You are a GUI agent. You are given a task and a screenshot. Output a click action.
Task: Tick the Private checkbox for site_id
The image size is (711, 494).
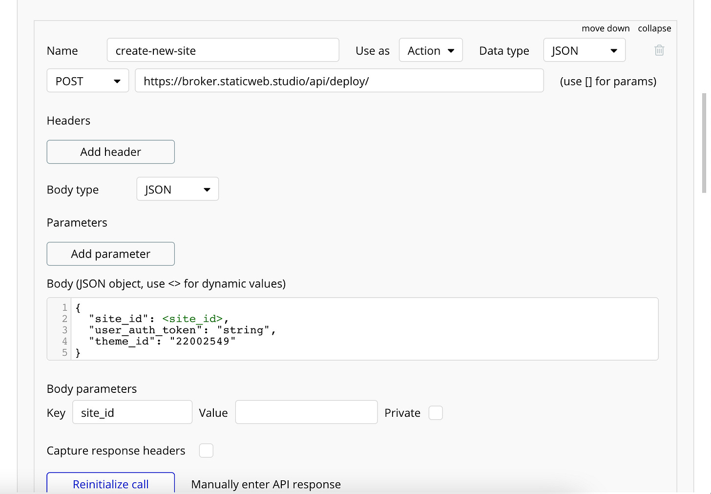[x=436, y=413]
